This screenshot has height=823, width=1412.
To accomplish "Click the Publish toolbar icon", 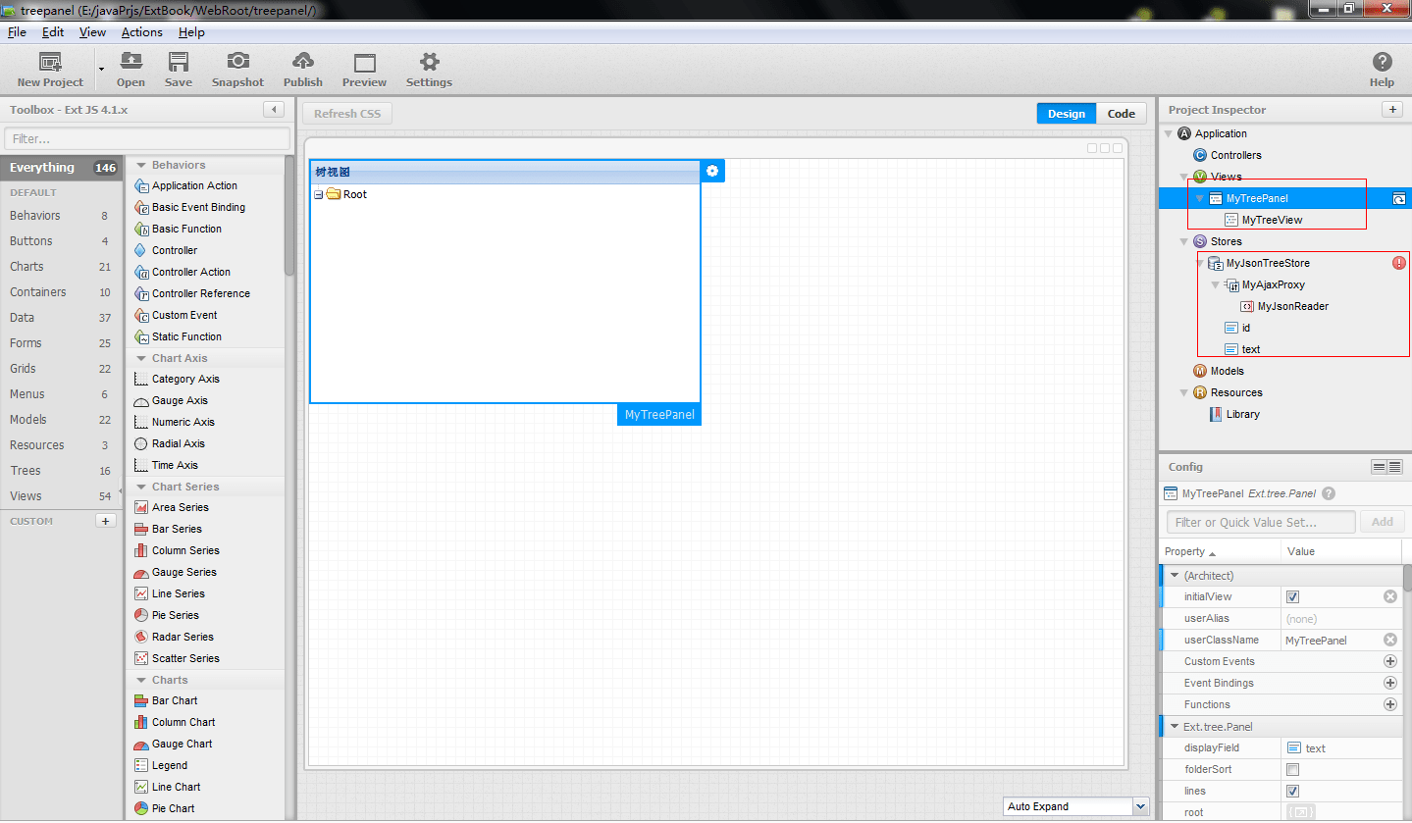I will (x=302, y=67).
